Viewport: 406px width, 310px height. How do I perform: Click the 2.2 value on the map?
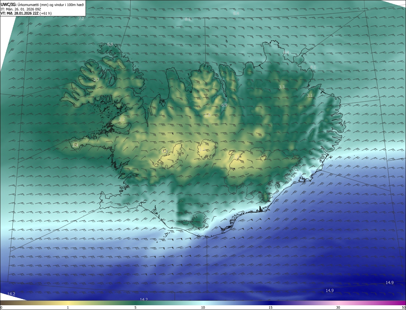pyautogui.click(x=122, y=119)
